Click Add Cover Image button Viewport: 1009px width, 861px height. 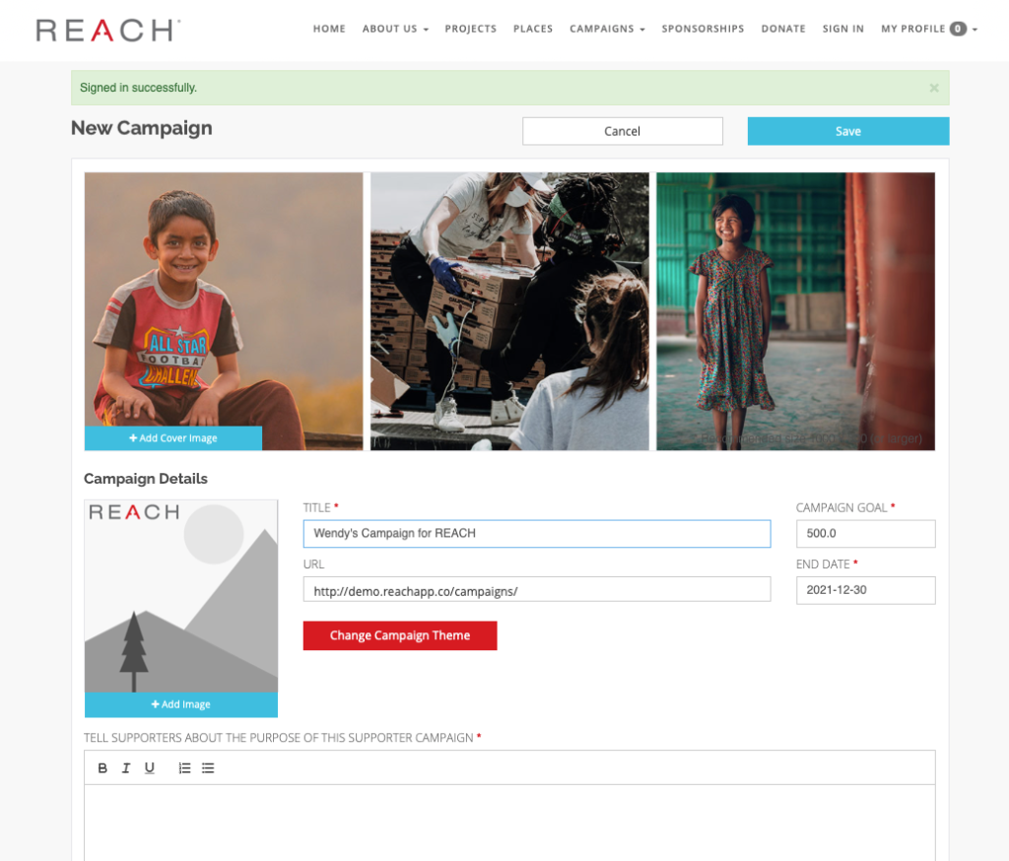pos(173,438)
